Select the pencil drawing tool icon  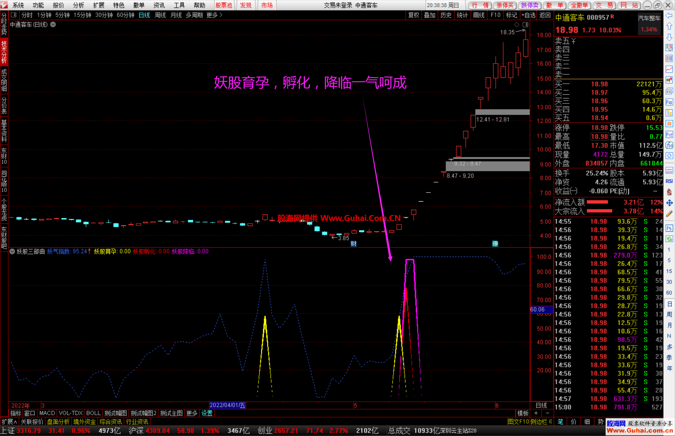(x=669, y=214)
